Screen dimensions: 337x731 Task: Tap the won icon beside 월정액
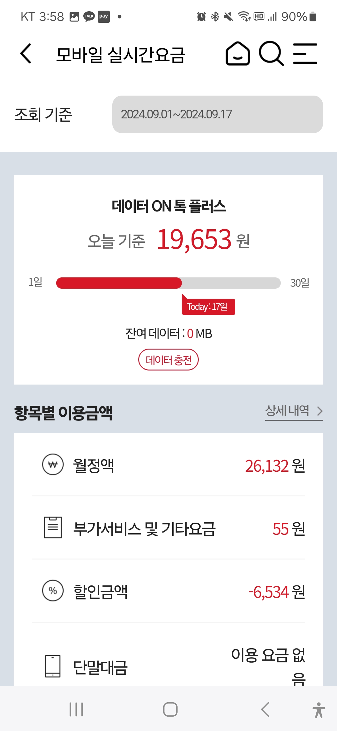point(53,465)
